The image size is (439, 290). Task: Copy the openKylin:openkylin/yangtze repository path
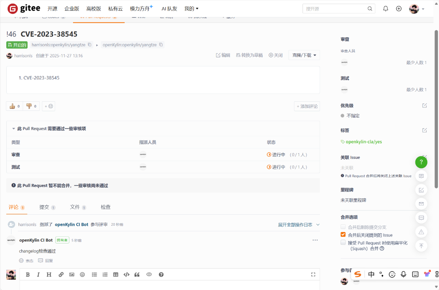pyautogui.click(x=160, y=44)
